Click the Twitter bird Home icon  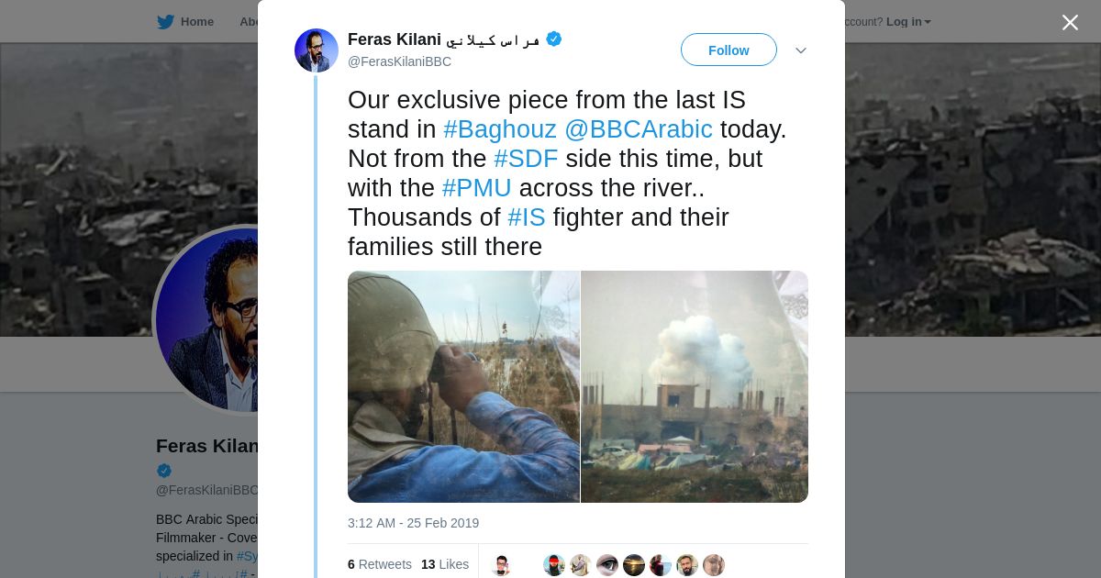165,22
